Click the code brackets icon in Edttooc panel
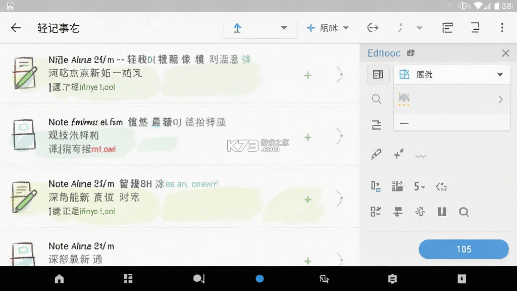 coord(441,187)
